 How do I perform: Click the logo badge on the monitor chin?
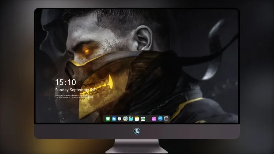[137, 131]
